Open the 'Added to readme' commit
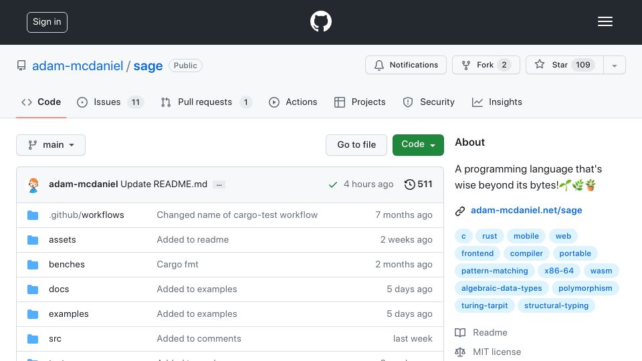Image resolution: width=642 pixels, height=361 pixels. (x=193, y=239)
